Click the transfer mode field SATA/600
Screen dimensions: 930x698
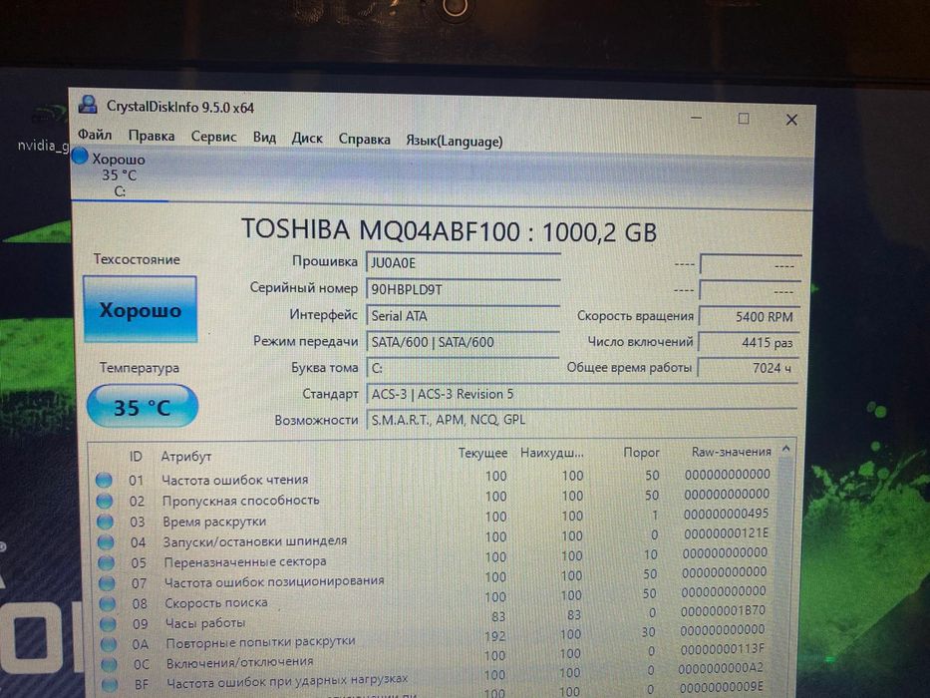(x=464, y=342)
